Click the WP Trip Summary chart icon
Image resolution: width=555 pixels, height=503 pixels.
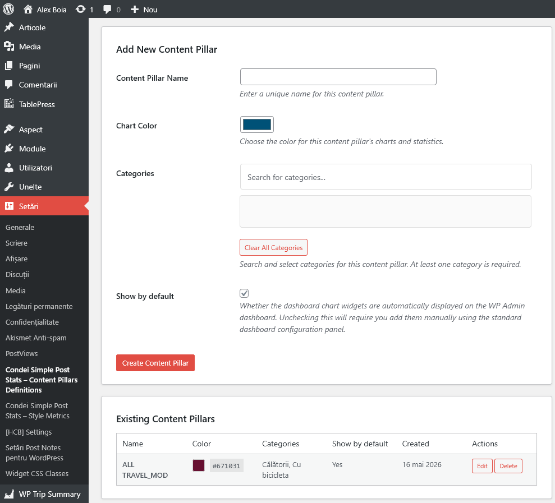click(x=9, y=494)
